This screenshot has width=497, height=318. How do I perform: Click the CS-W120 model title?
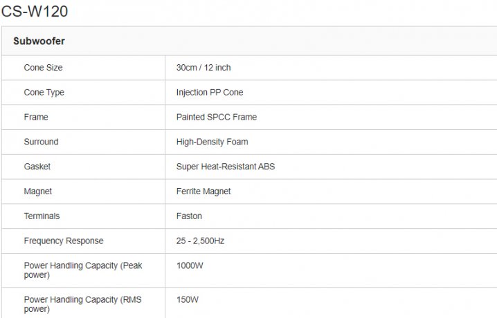(35, 12)
